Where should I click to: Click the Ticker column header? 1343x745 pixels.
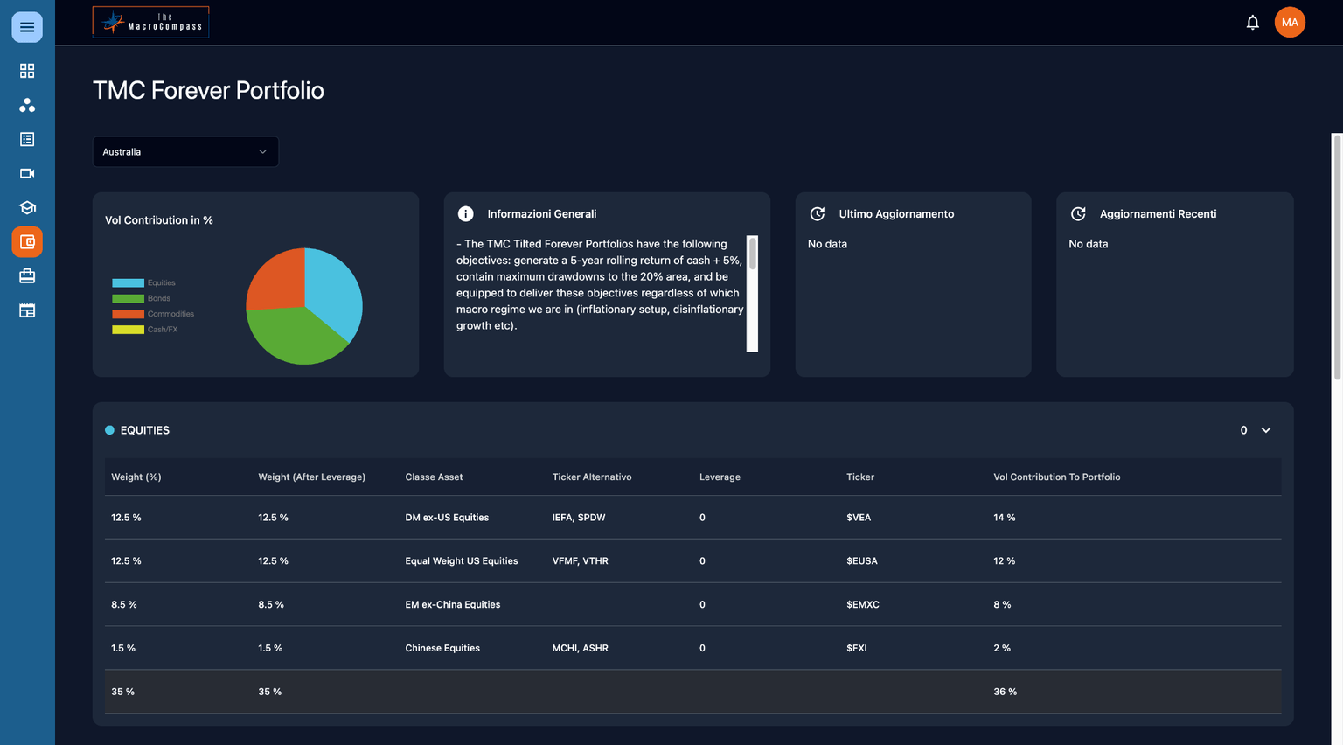[860, 477]
